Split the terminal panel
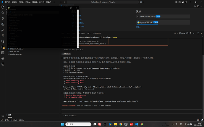This screenshot has width=204, height=127. pyautogui.click(x=187, y=33)
